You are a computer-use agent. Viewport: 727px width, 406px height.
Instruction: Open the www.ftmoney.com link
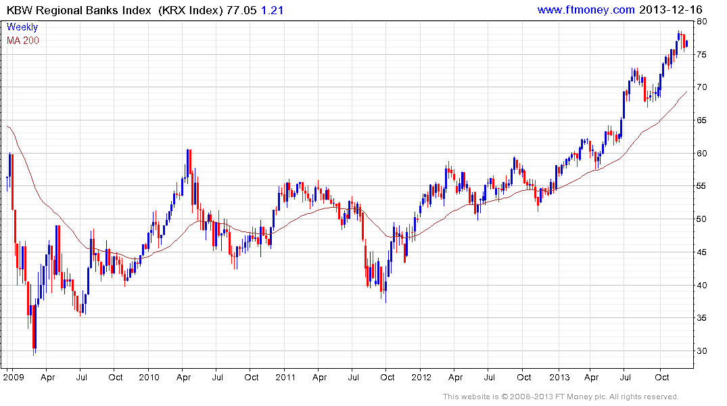point(586,9)
